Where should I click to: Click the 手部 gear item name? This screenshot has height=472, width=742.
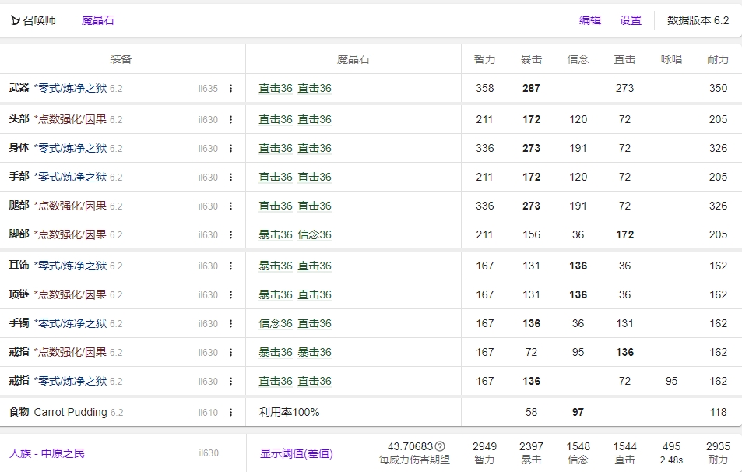tap(70, 177)
